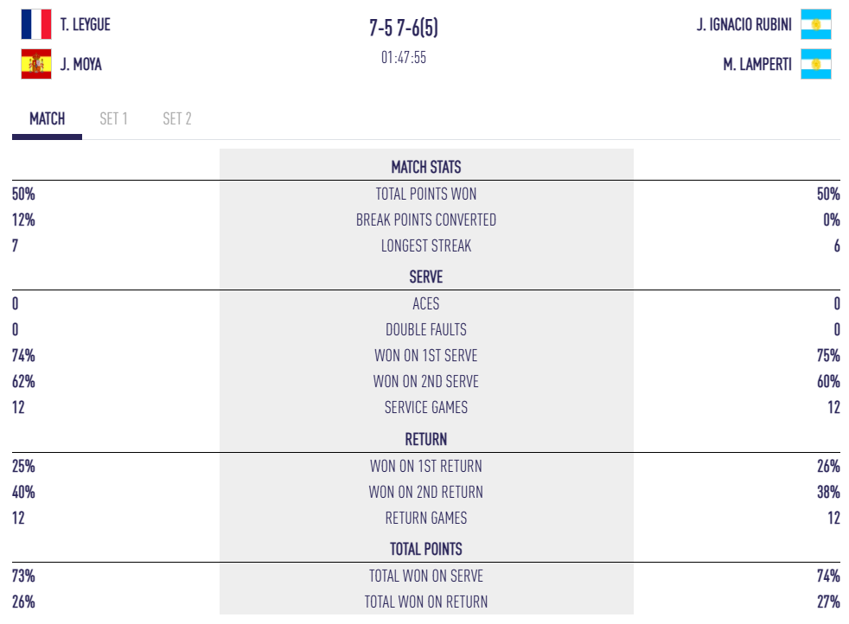Click the SERVE section header
This screenshot has width=849, height=624.
(426, 277)
